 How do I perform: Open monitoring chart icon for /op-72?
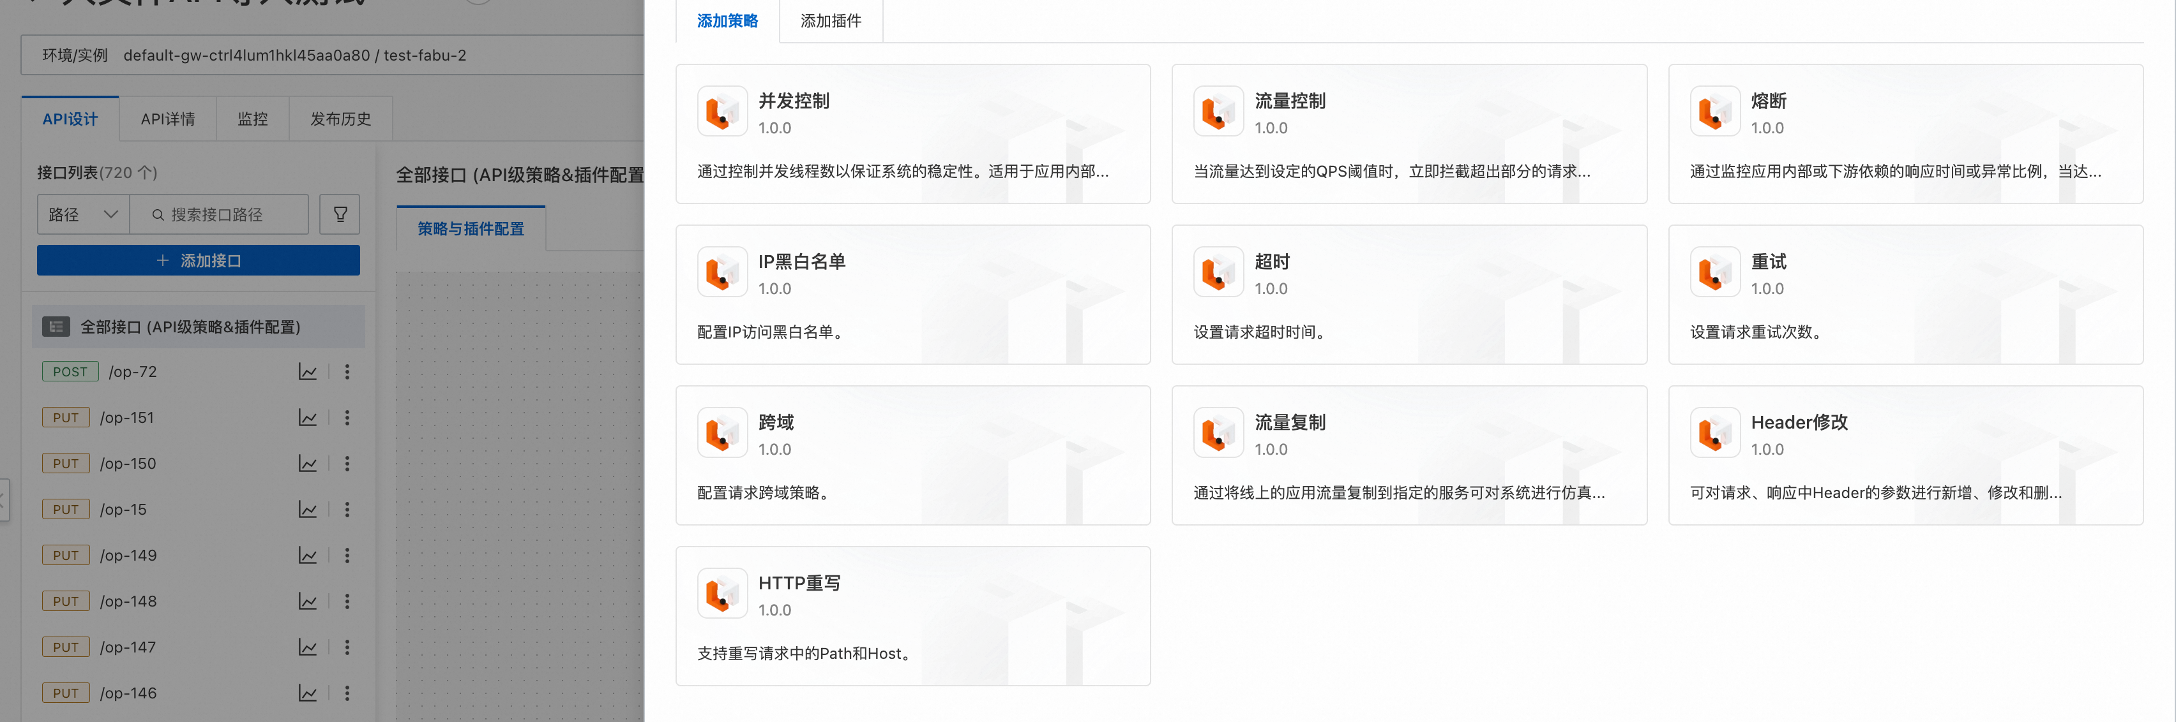click(x=308, y=372)
